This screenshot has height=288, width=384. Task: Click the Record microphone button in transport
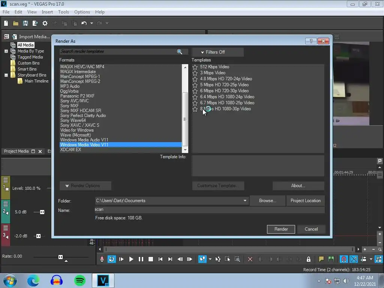pos(102,259)
